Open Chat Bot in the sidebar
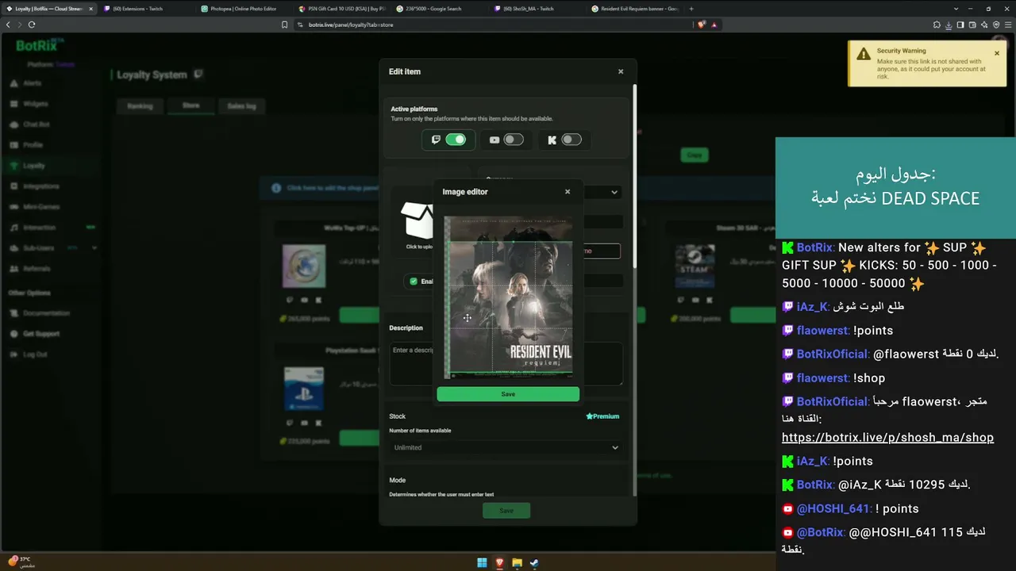The height and width of the screenshot is (571, 1016). tap(36, 125)
